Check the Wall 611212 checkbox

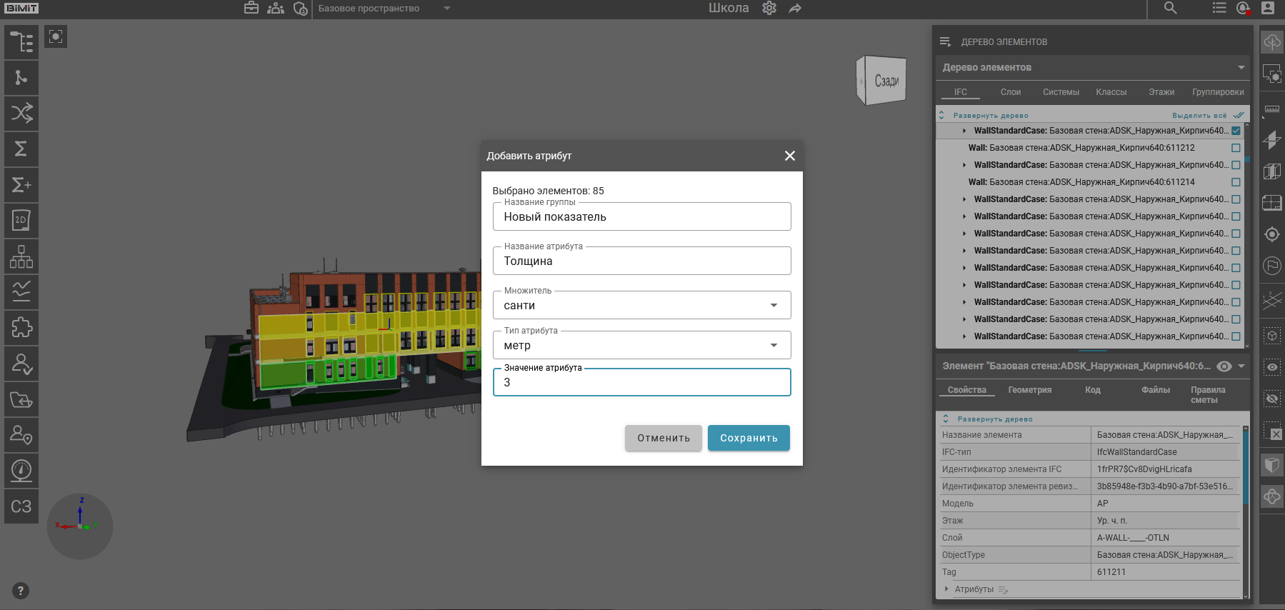pos(1236,148)
